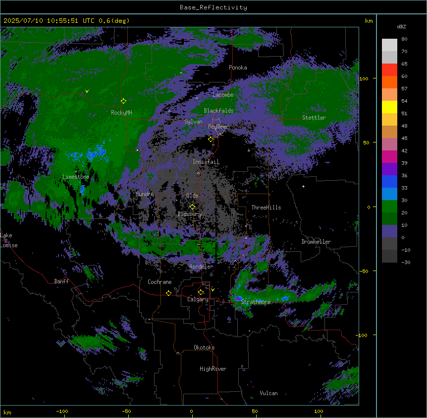Select the mauve 42–45 dBZ legend swatch
The height and width of the screenshot is (418, 427).
pyautogui.click(x=389, y=144)
